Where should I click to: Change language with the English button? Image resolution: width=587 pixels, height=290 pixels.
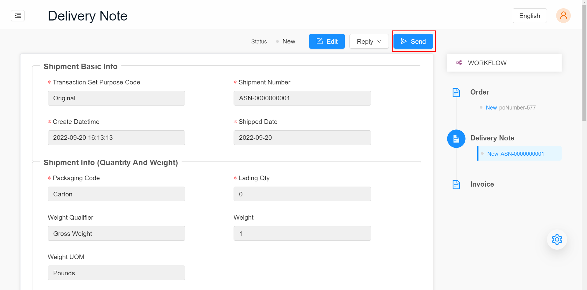tap(530, 16)
